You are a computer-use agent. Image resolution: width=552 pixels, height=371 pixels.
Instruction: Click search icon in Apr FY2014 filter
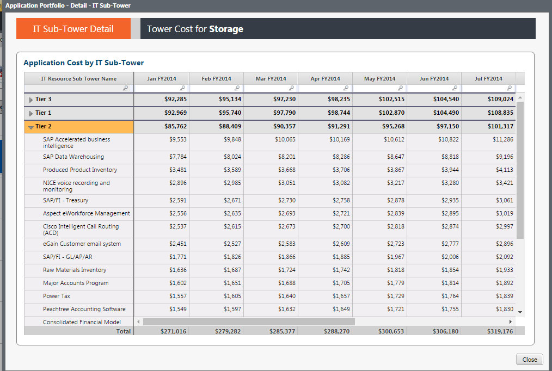(346, 88)
